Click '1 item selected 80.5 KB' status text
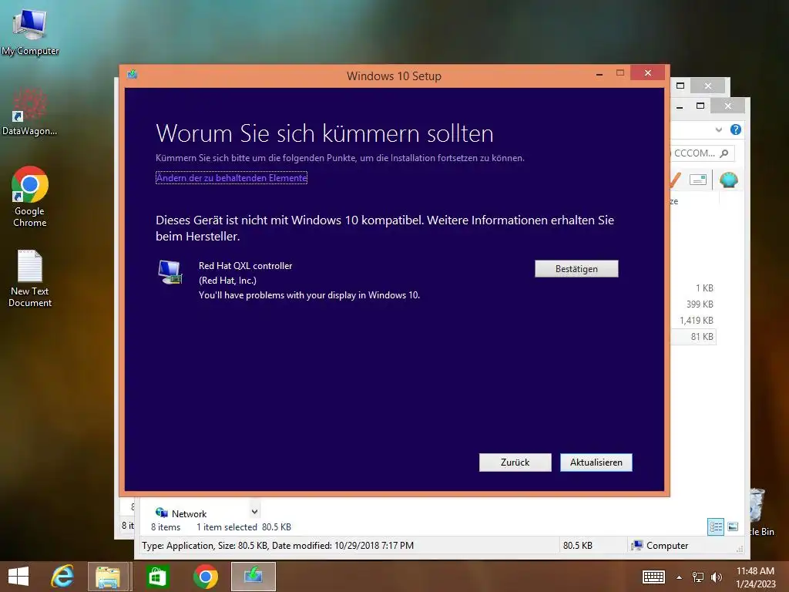The width and height of the screenshot is (789, 592). tap(243, 527)
